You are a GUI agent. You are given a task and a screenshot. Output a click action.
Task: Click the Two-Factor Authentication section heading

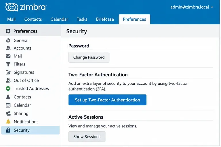[x=98, y=75]
